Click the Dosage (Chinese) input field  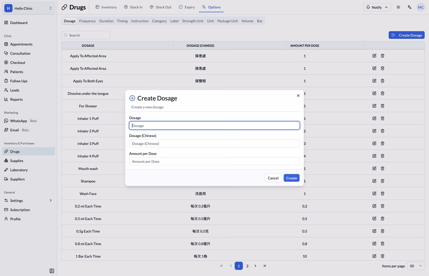tap(214, 143)
